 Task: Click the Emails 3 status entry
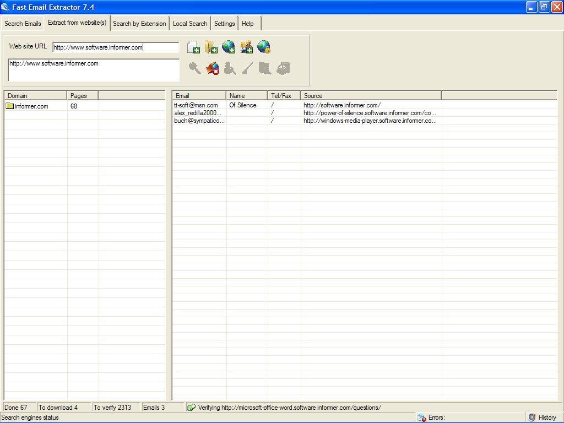pyautogui.click(x=162, y=408)
